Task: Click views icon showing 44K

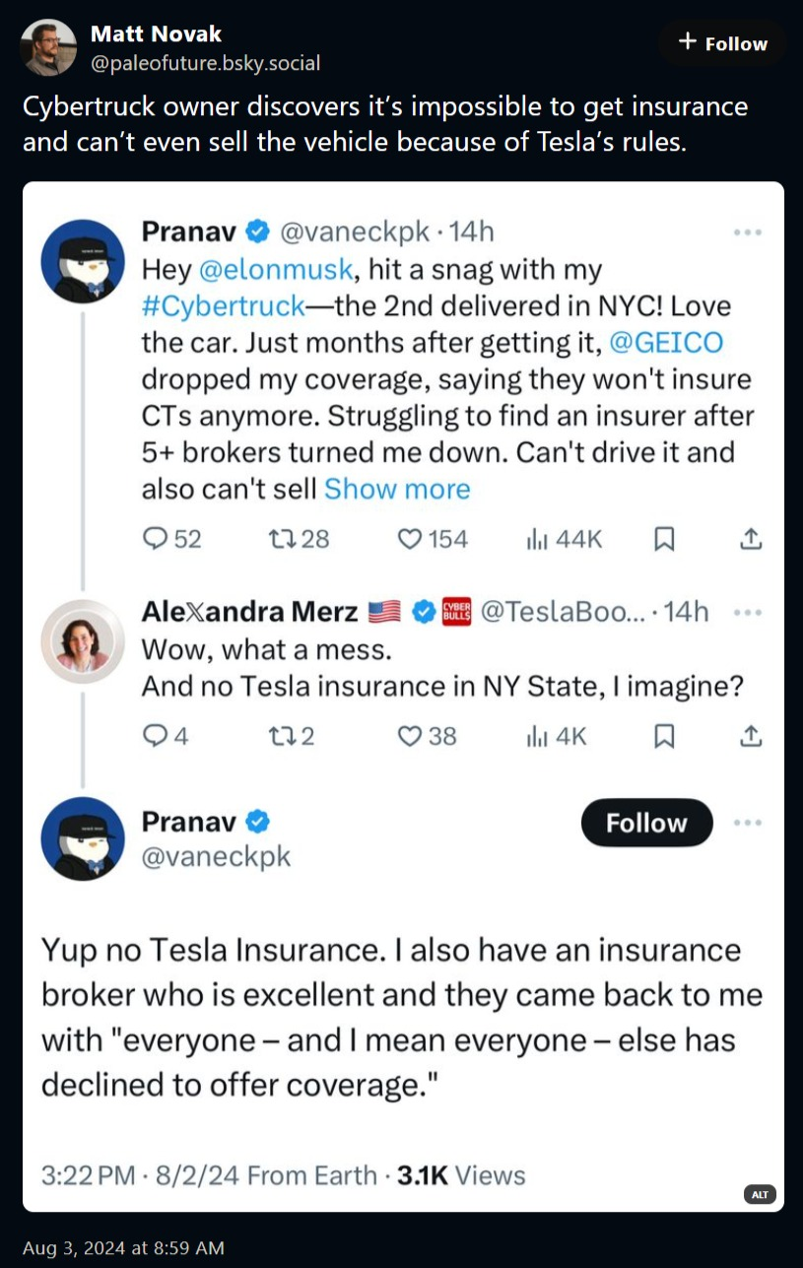Action: click(537, 539)
